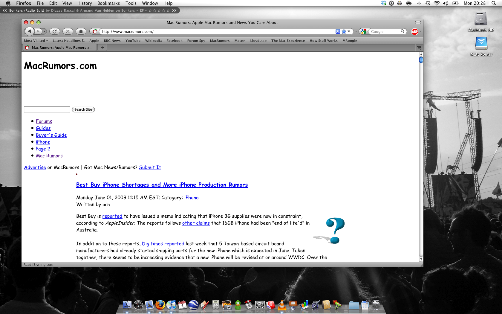This screenshot has width=502, height=314.
Task: Open address bar history dropdown arrow
Action: pyautogui.click(x=349, y=31)
